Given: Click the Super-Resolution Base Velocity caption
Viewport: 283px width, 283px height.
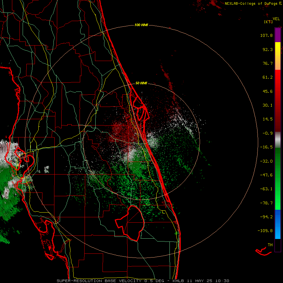Looking at the screenshot, I should (x=143, y=281).
